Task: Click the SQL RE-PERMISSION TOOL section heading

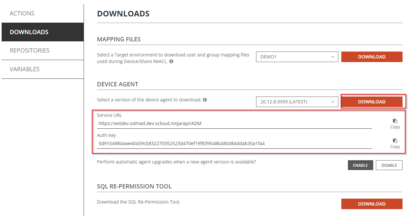Action: click(134, 186)
